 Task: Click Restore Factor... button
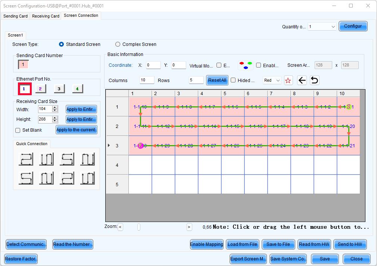click(x=21, y=259)
